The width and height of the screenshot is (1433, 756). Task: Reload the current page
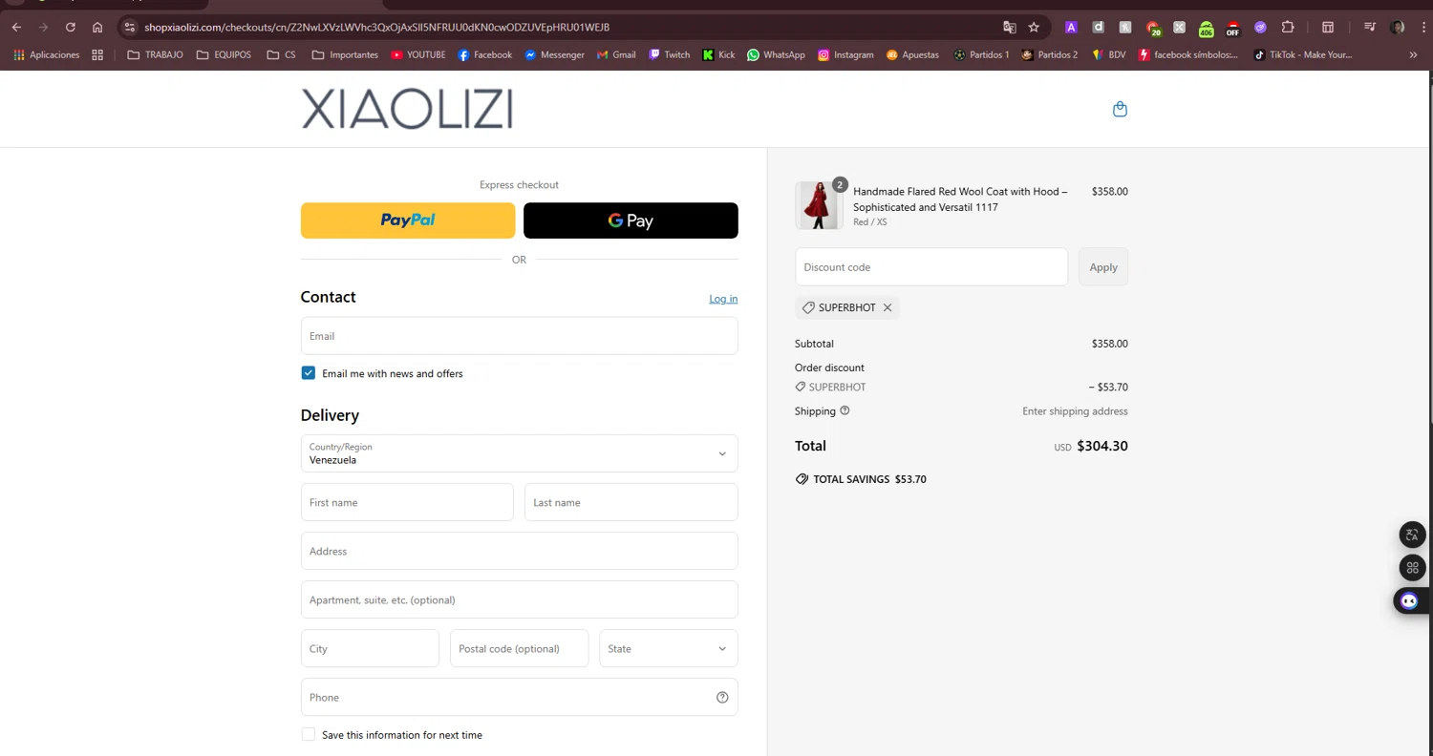(70, 28)
